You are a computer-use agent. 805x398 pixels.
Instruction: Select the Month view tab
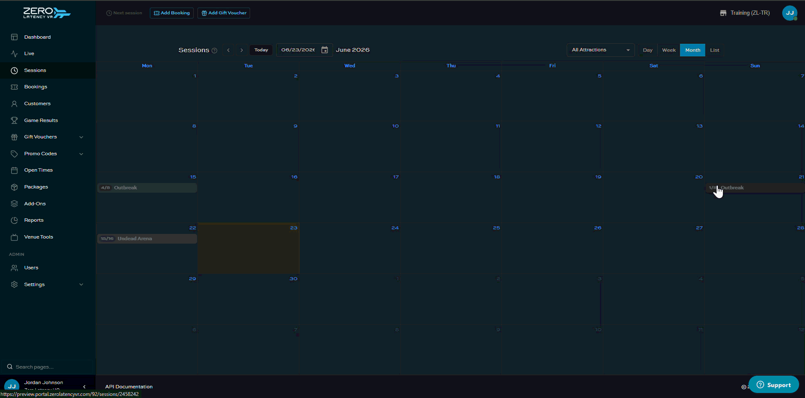click(x=693, y=50)
